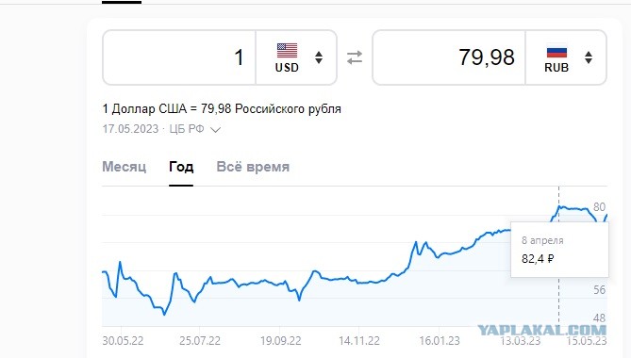
Task: Click the result field showing 79,98
Action: (x=449, y=57)
